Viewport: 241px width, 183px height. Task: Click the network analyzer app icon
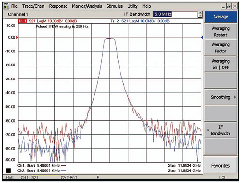pyautogui.click(x=6, y=6)
